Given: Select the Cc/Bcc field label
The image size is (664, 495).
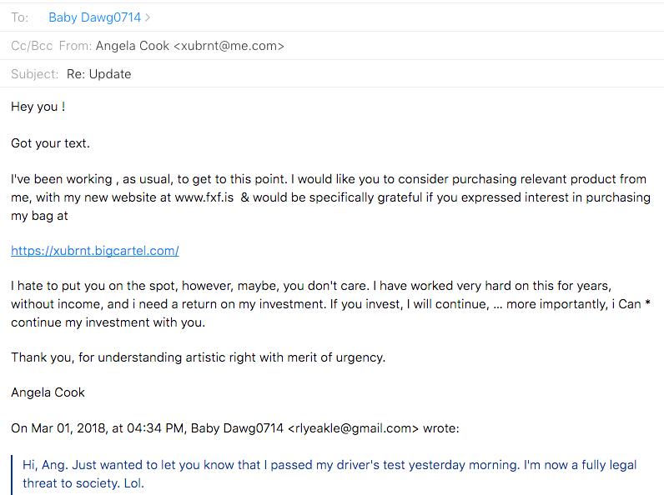Looking at the screenshot, I should pos(32,46).
